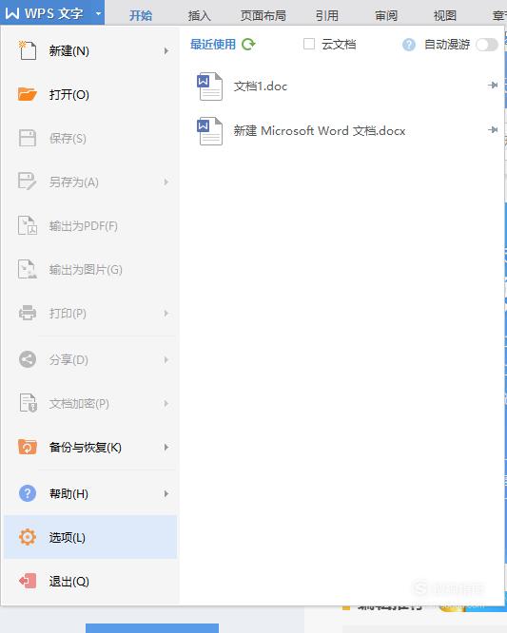The height and width of the screenshot is (633, 507).
Task: Click the Backup and Restore folder icon
Action: [27, 447]
